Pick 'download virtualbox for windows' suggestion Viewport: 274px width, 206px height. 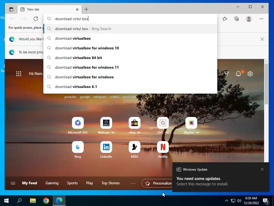click(x=130, y=77)
